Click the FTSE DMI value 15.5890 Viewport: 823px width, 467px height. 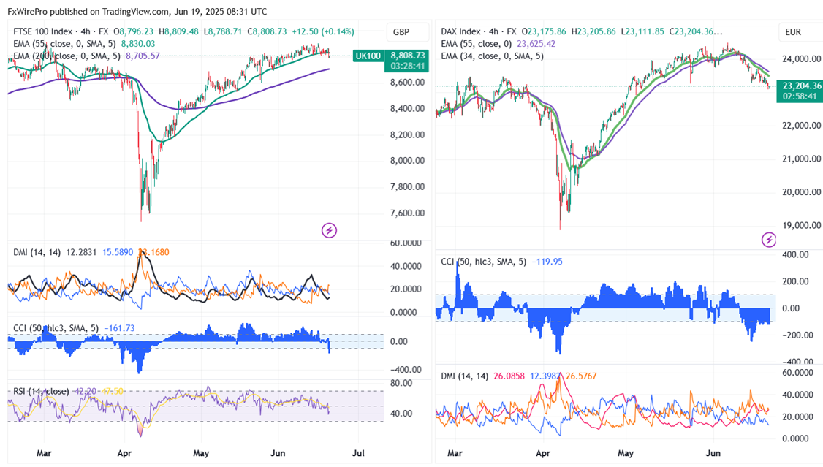pyautogui.click(x=118, y=252)
